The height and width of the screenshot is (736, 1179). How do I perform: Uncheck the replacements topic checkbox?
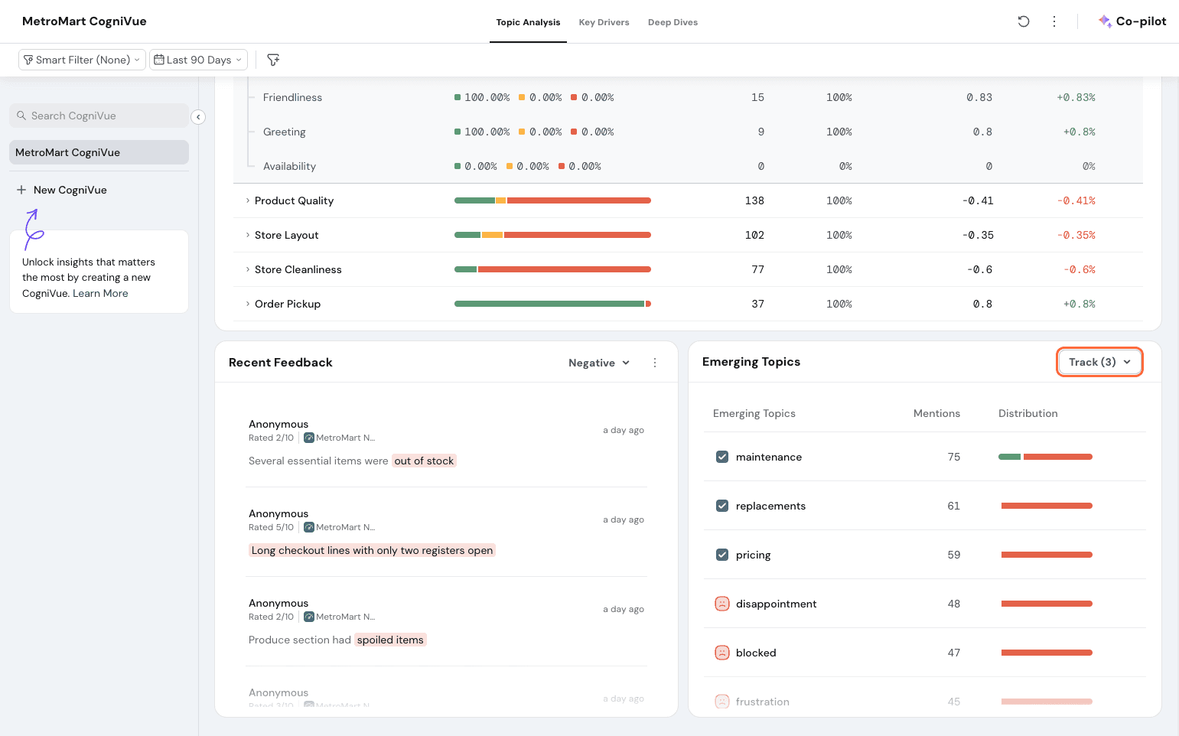pos(721,506)
